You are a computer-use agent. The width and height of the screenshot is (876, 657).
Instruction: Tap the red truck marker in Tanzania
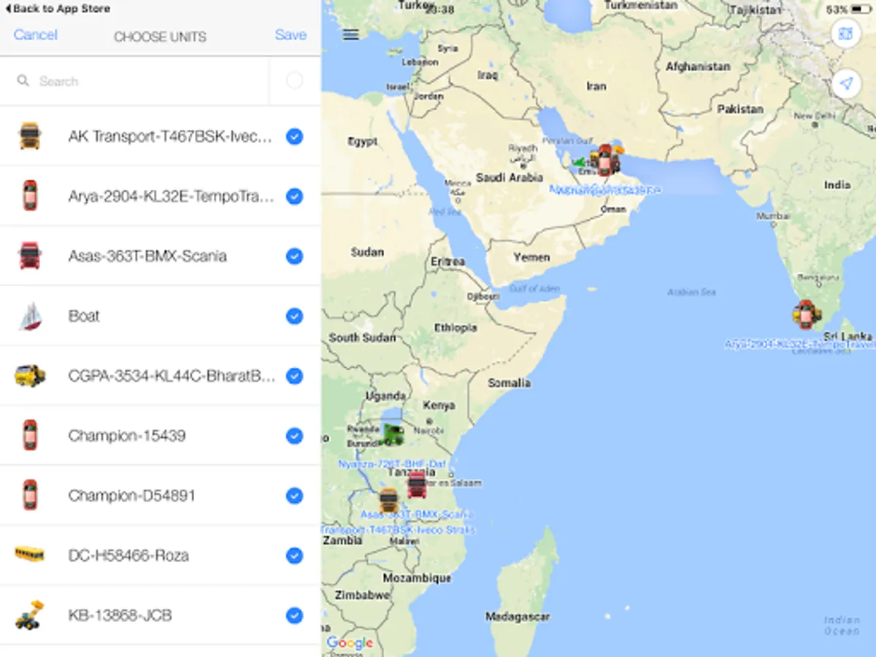pos(417,485)
